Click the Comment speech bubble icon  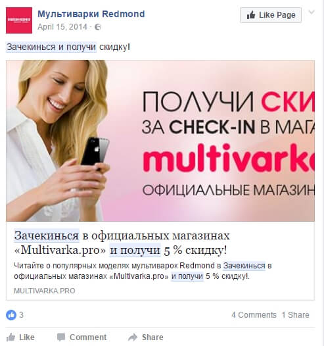pyautogui.click(x=61, y=337)
